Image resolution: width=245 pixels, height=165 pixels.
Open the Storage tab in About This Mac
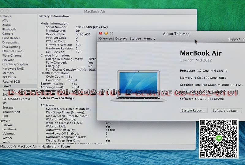135,38
